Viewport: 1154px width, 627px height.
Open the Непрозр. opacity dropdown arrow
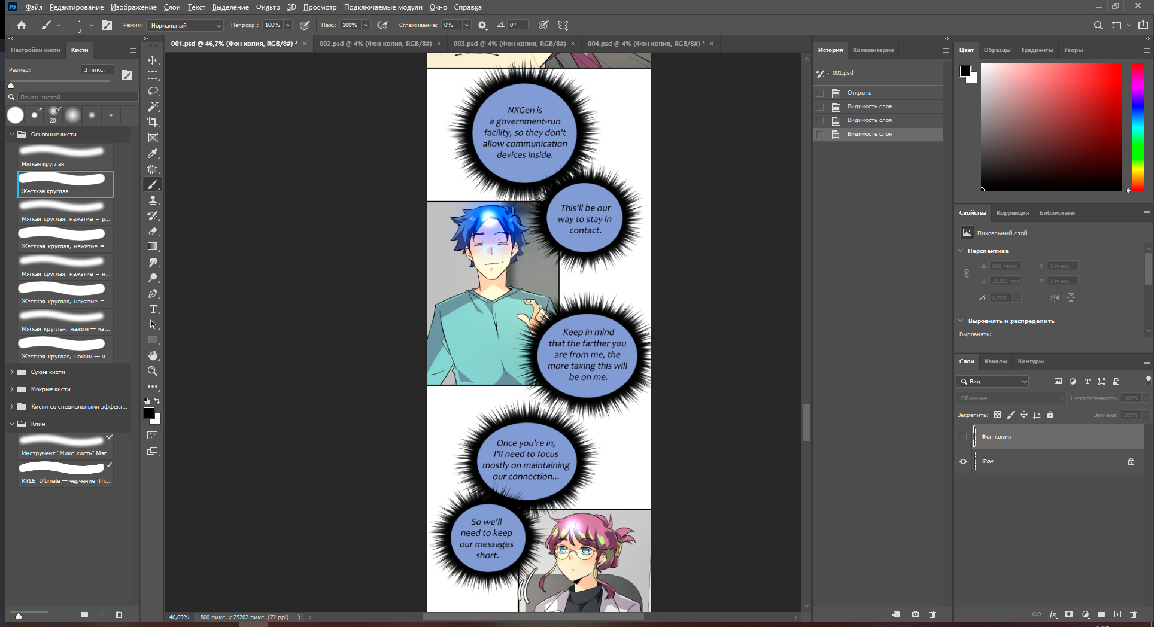point(288,25)
